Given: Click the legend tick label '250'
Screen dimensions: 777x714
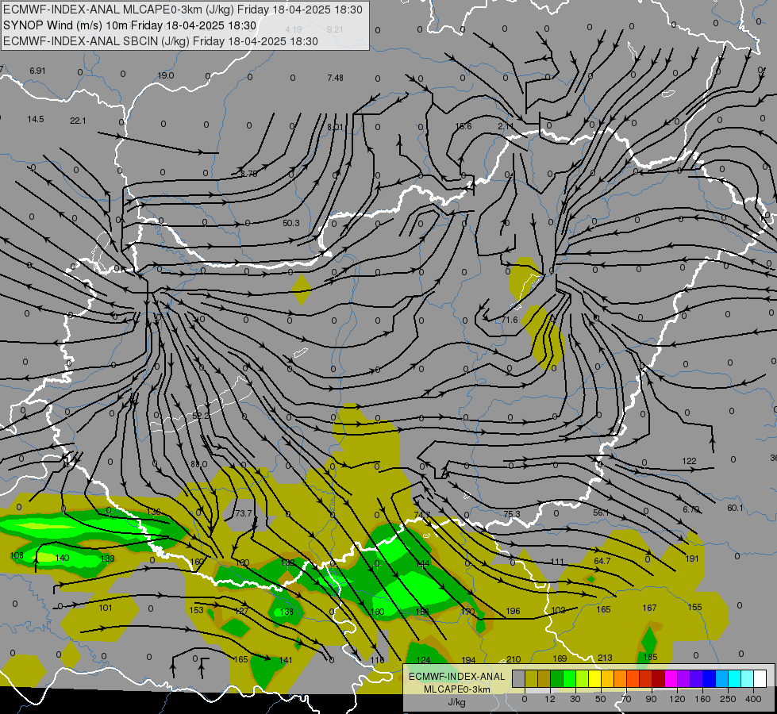Looking at the screenshot, I should click(x=728, y=699).
